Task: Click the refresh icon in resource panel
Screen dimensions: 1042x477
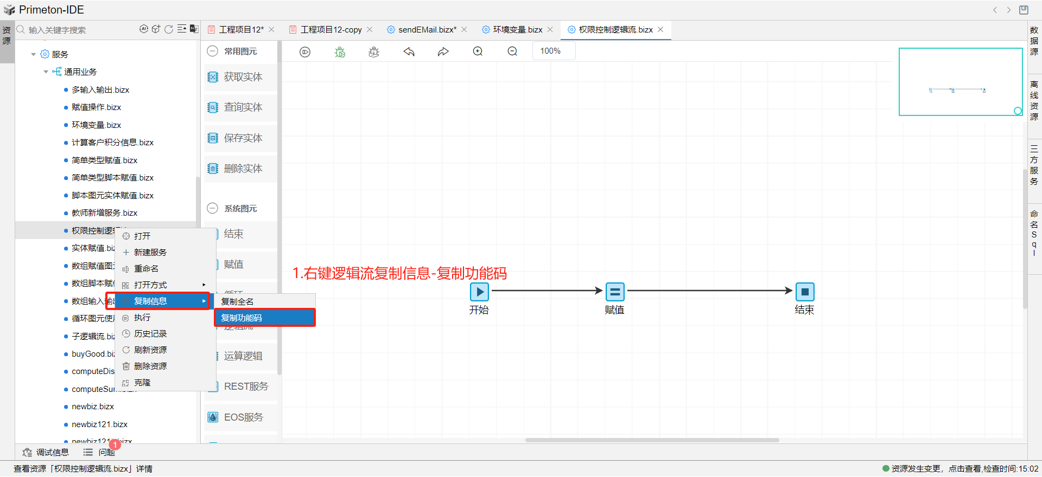Action: (169, 29)
